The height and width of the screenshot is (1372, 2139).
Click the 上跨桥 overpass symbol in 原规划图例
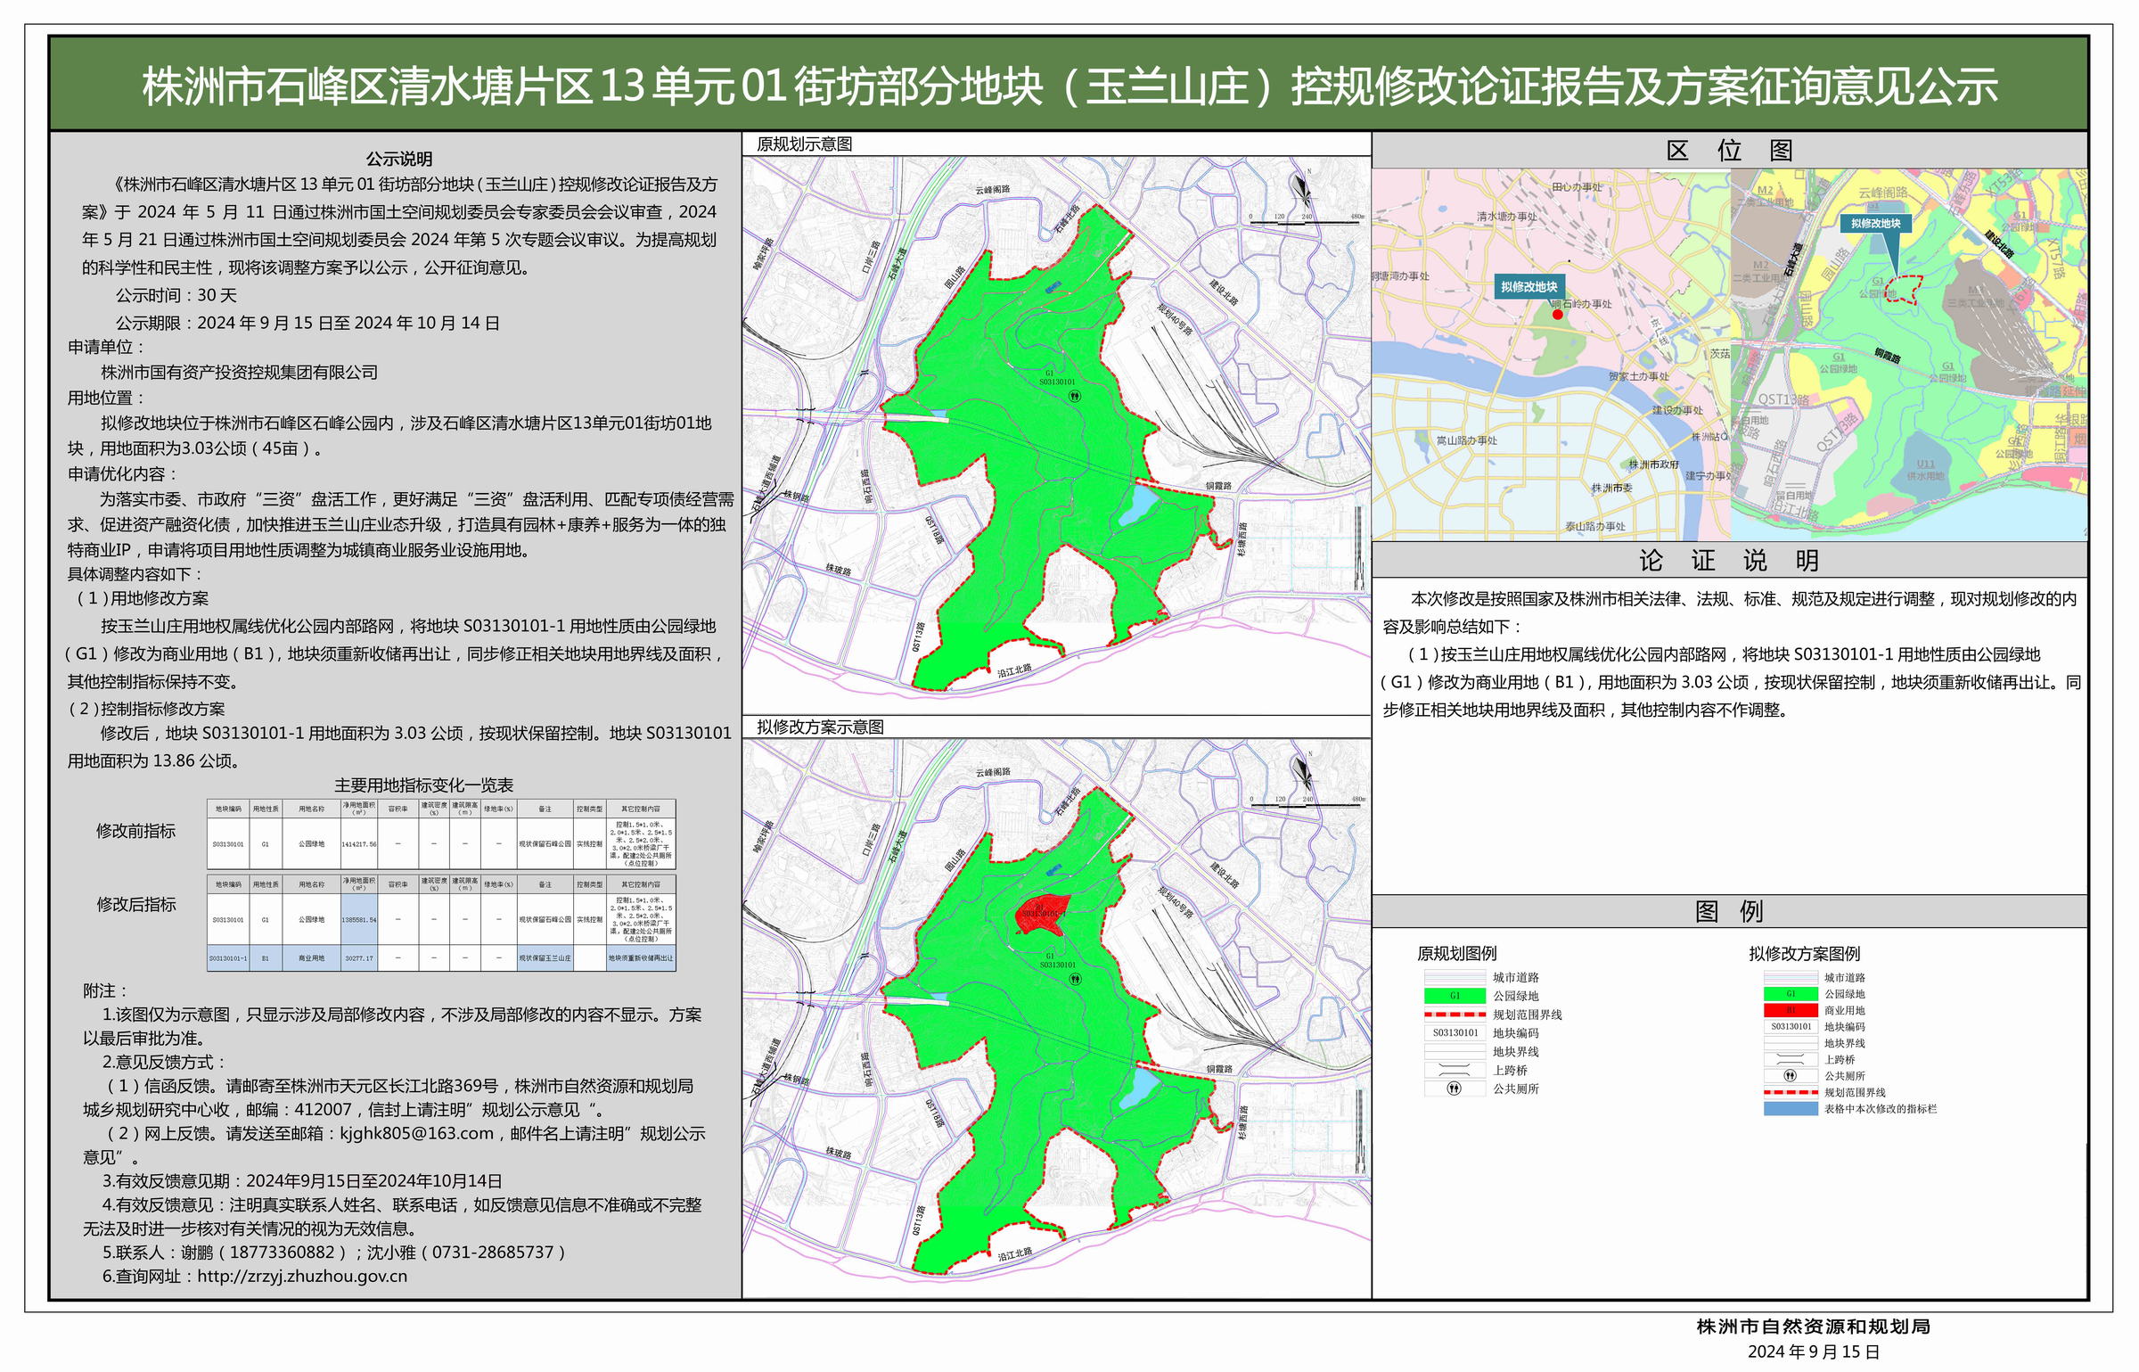(1454, 1070)
